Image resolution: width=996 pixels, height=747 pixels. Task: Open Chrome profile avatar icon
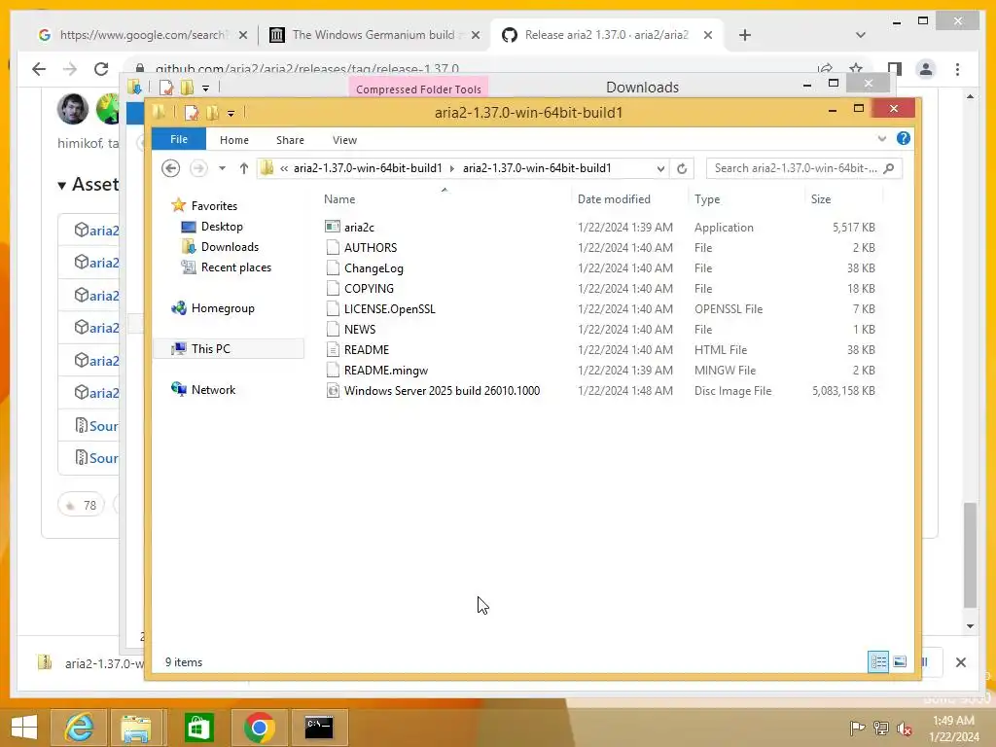pos(926,69)
